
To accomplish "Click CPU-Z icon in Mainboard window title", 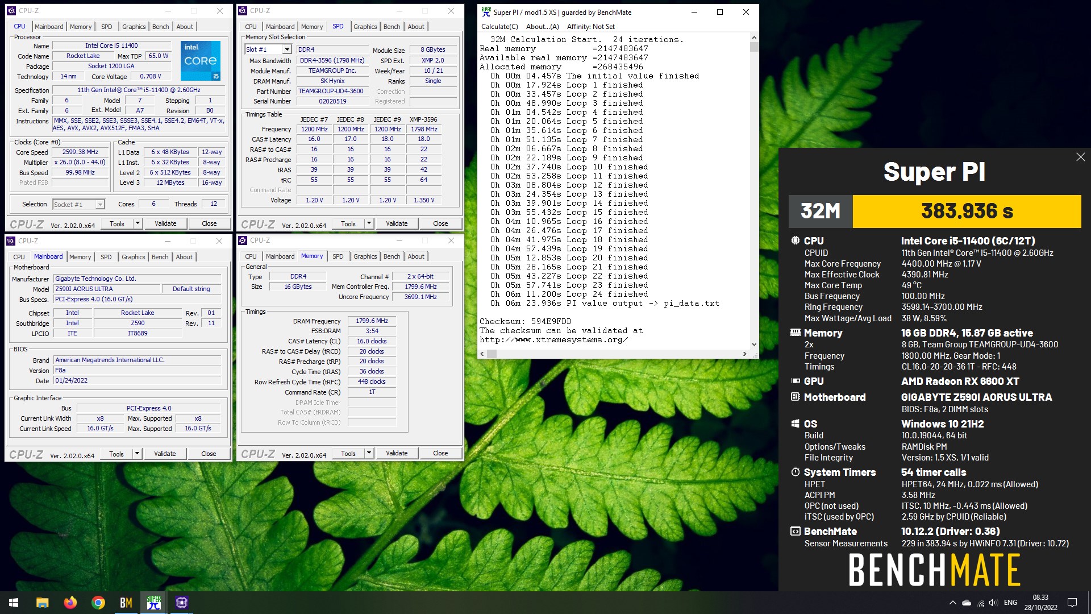I will (x=11, y=241).
